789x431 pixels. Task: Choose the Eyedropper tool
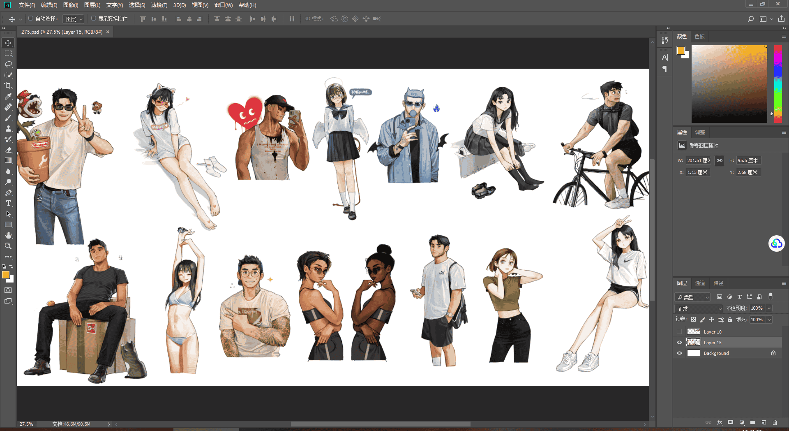point(8,96)
